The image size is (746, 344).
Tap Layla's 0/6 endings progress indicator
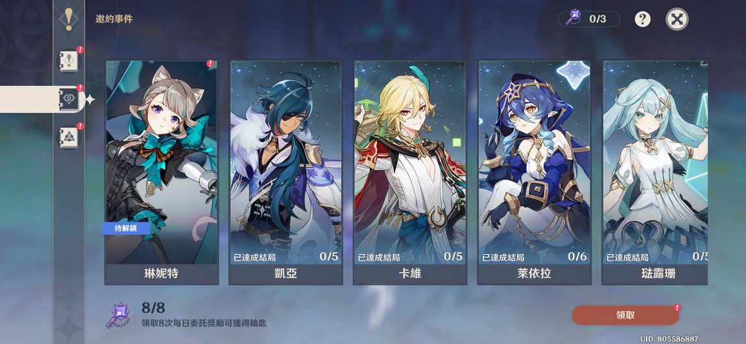(x=577, y=257)
